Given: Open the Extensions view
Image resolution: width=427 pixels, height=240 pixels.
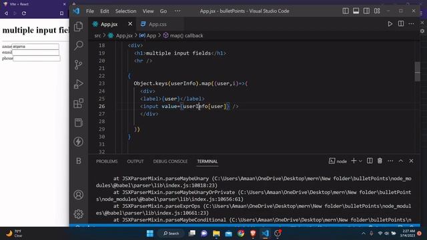Looking at the screenshot, I should 79,103.
